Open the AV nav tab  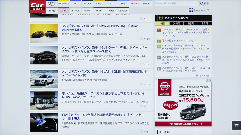pos(111,4)
